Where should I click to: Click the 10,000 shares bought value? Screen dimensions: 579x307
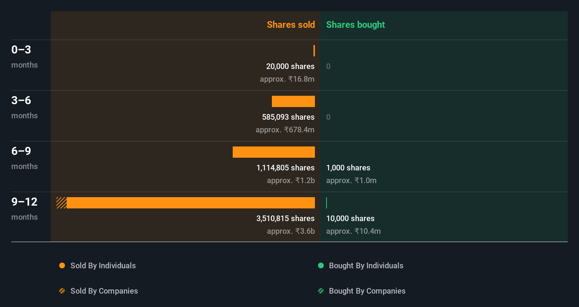coord(350,218)
